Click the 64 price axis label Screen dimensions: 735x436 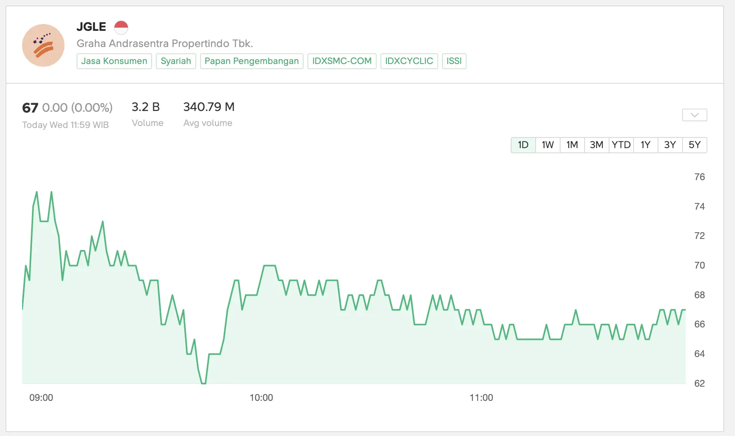[x=699, y=354]
